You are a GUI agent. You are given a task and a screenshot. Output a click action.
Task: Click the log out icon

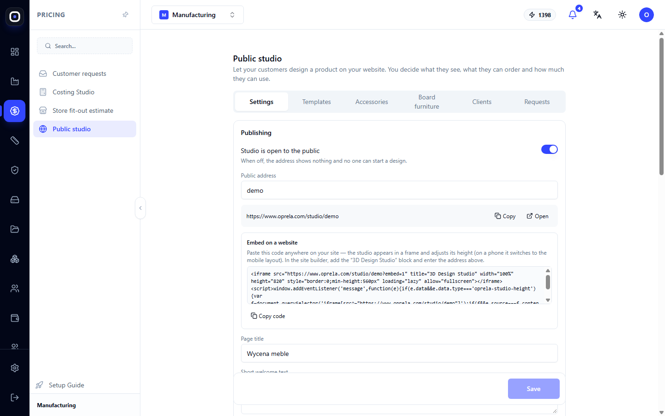[15, 398]
